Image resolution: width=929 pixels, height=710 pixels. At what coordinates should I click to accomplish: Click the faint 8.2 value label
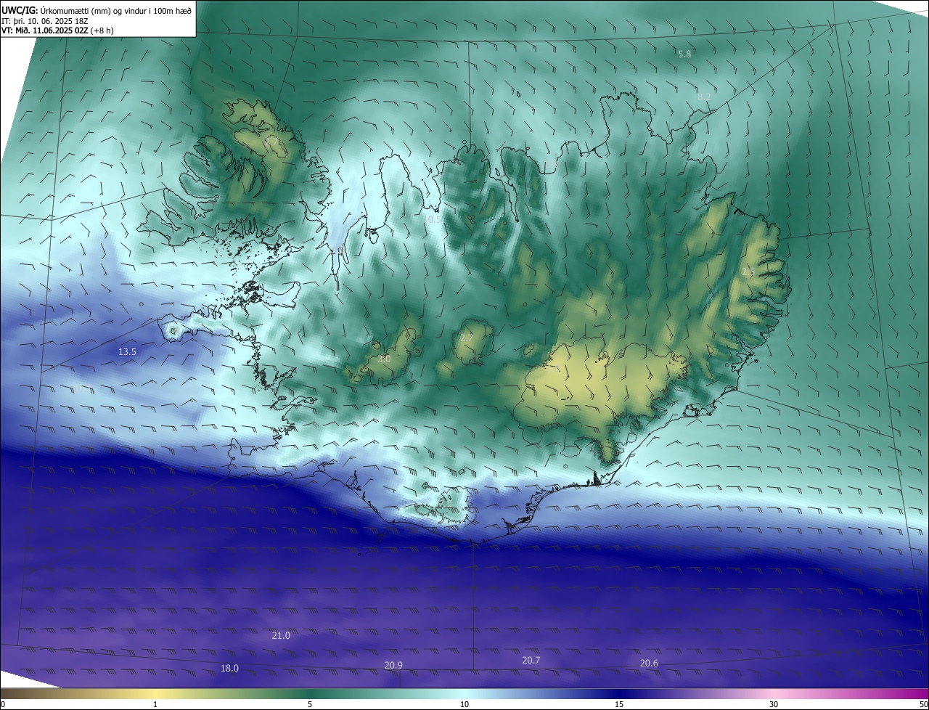coord(704,97)
